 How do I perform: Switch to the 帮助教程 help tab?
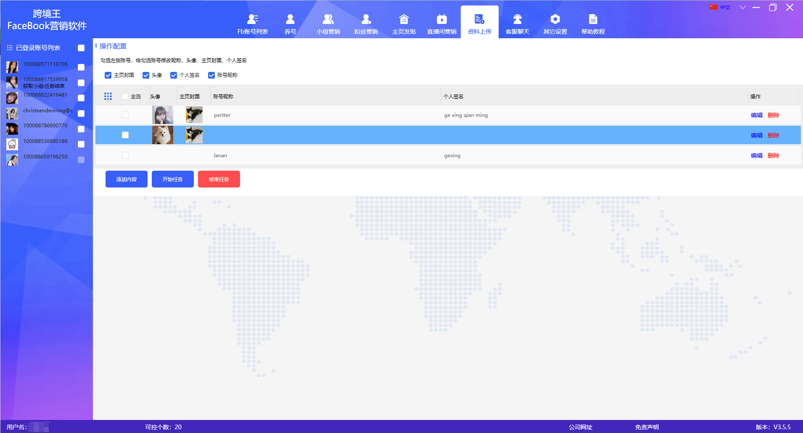pos(593,24)
